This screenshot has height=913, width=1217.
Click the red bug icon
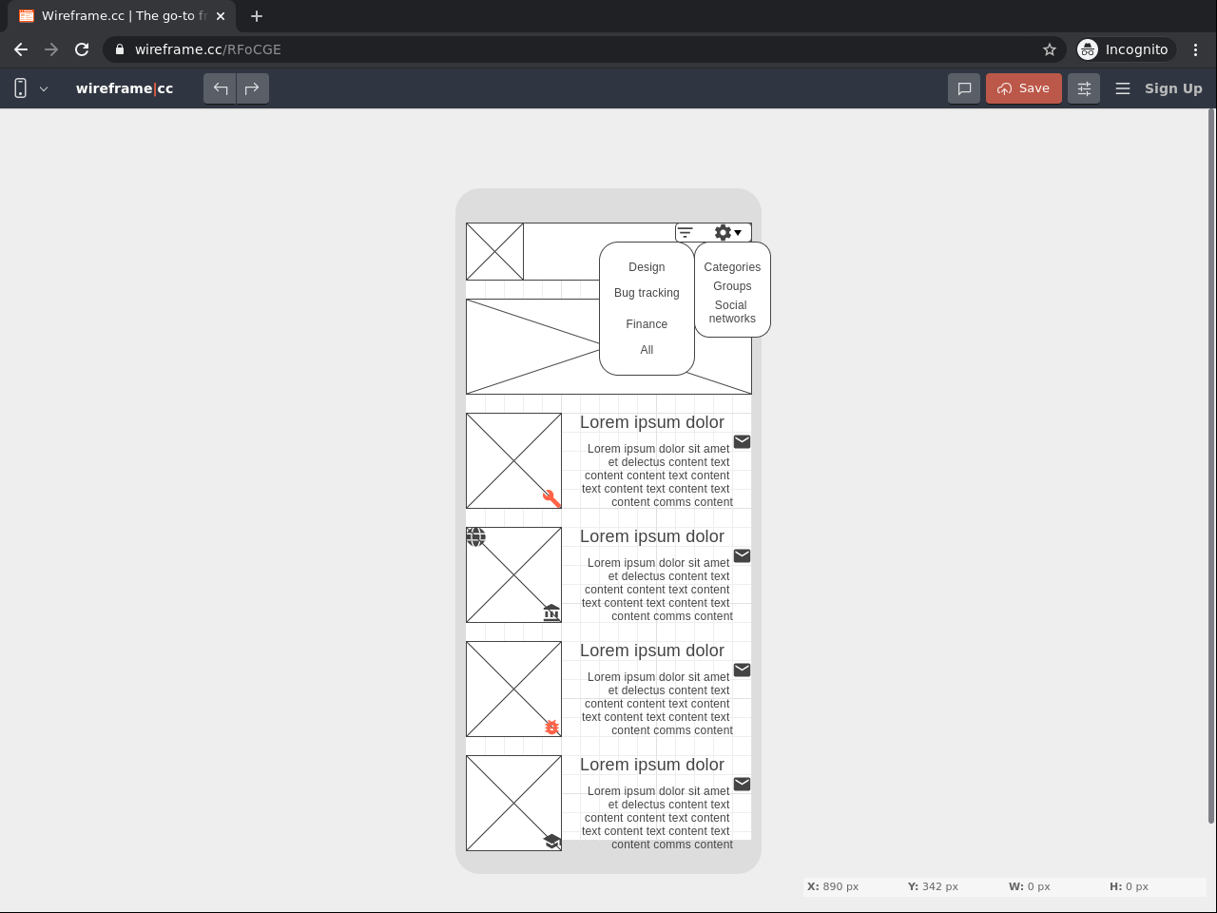(551, 727)
